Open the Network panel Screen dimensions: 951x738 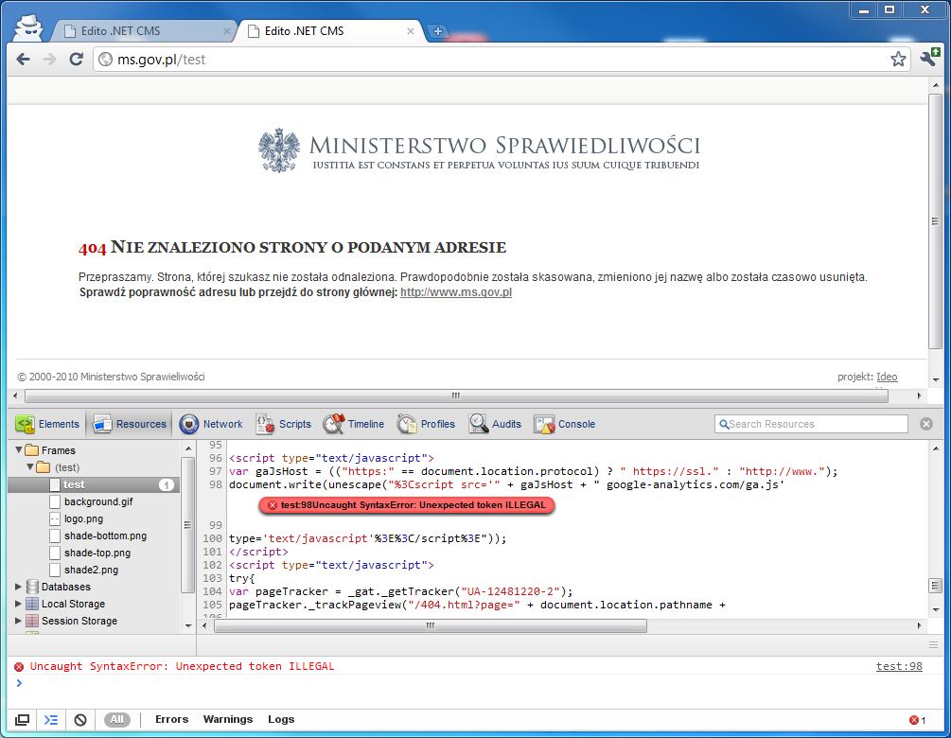211,424
